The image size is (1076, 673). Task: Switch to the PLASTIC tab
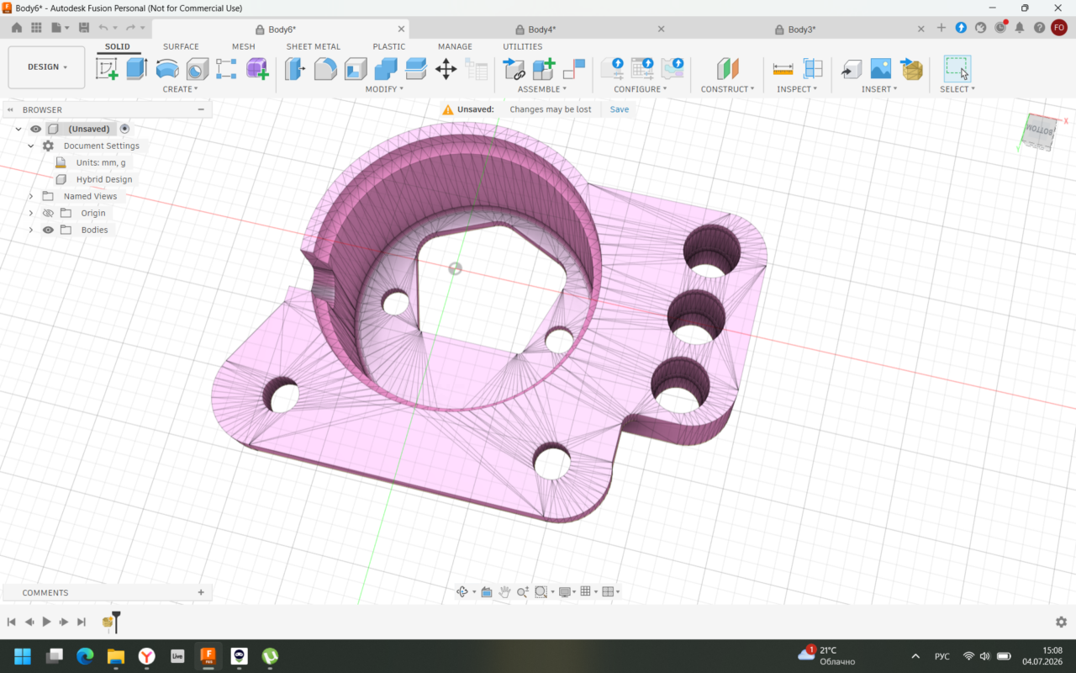click(x=389, y=46)
